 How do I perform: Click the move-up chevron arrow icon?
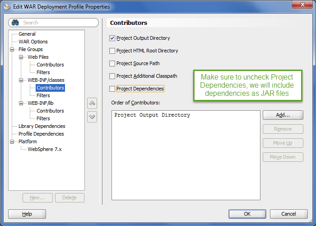(x=92, y=104)
